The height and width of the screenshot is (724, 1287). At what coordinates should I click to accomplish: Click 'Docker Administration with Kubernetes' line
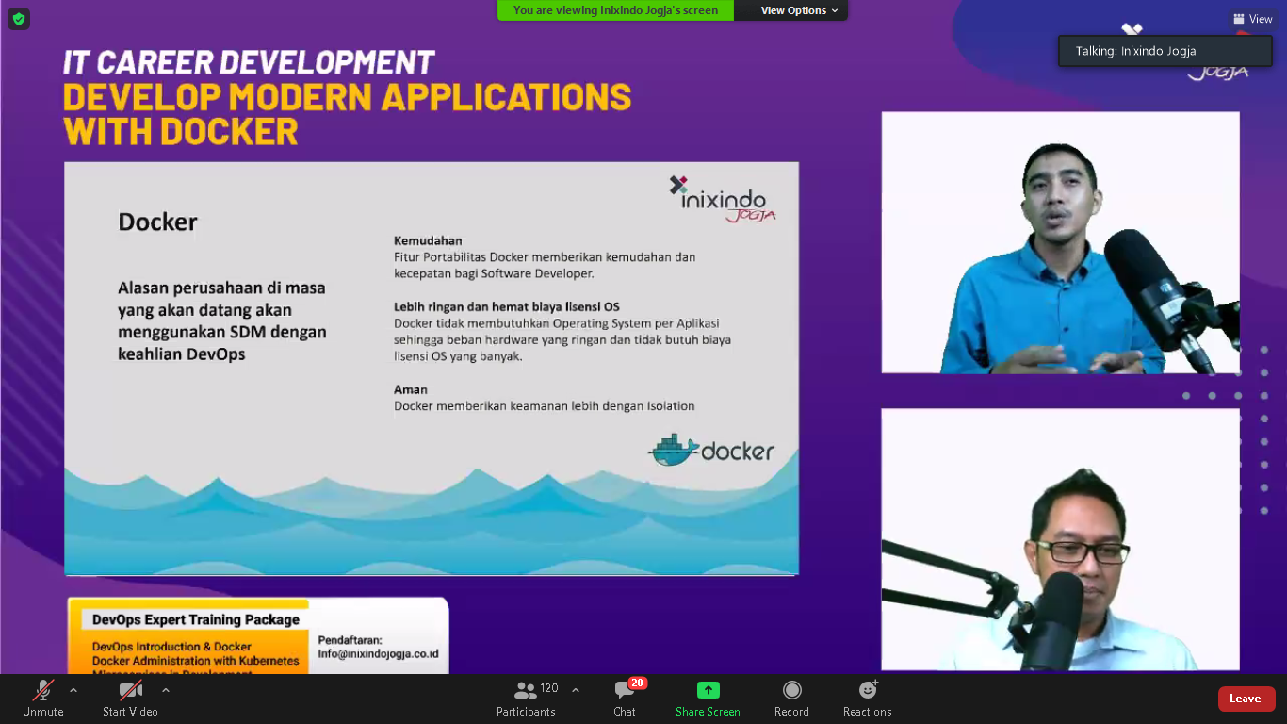195,661
